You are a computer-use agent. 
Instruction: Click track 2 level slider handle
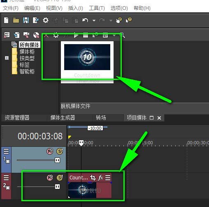(57, 186)
